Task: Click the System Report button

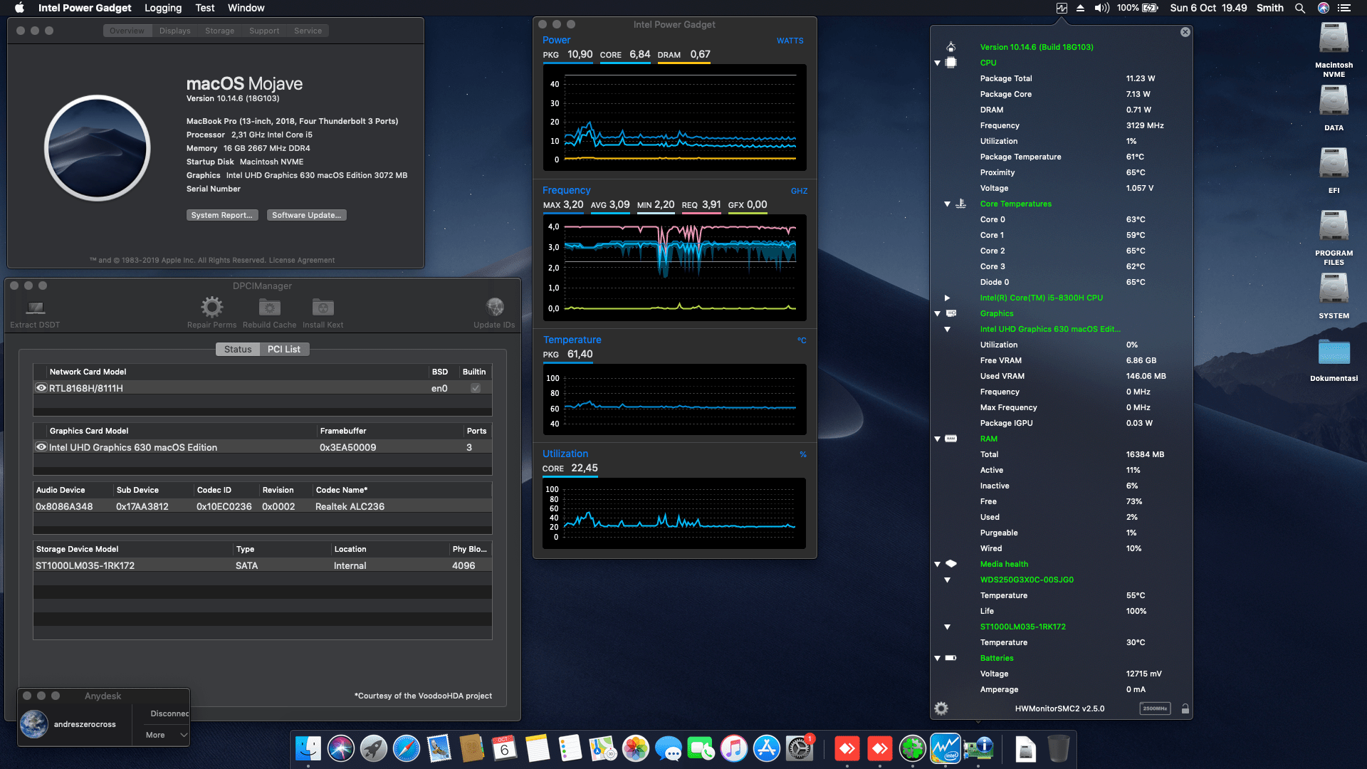Action: [x=221, y=214]
